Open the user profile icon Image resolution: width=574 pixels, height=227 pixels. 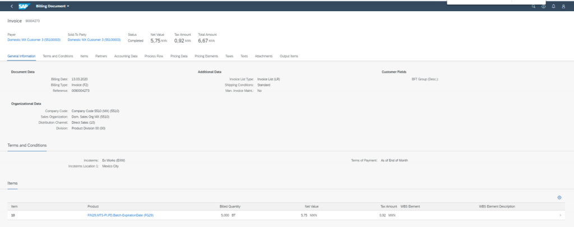tap(563, 6)
